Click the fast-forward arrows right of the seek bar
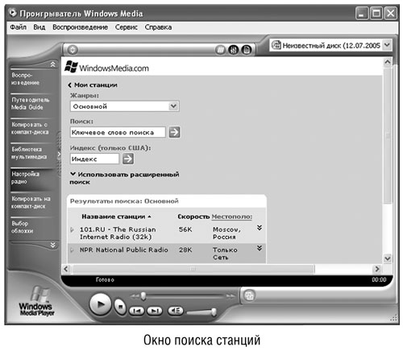 [231, 296]
